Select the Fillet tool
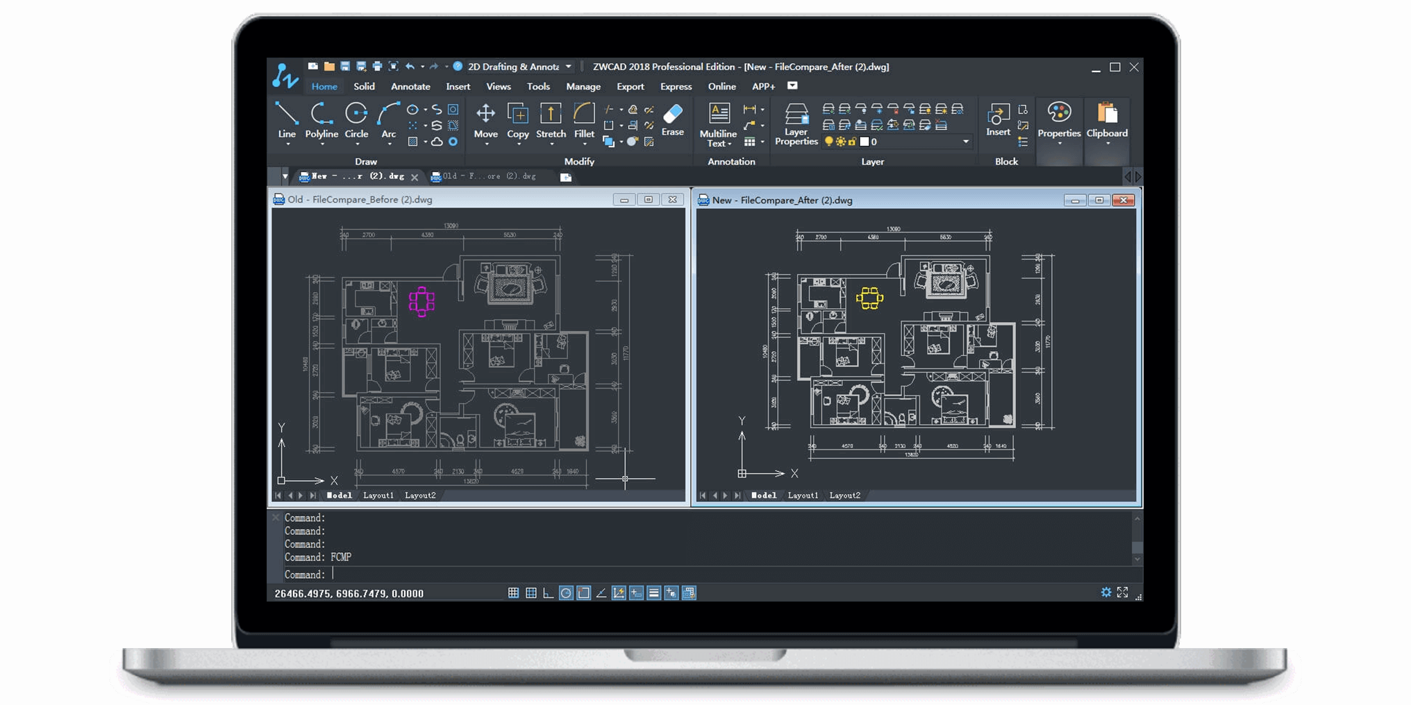This screenshot has height=705, width=1411. pos(584,119)
